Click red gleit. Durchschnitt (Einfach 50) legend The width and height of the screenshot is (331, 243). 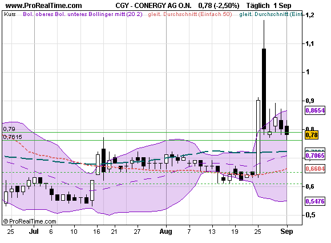coord(190,14)
